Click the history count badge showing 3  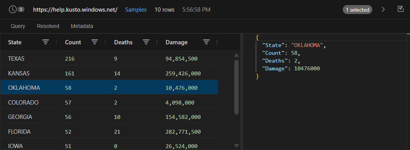pos(21,10)
